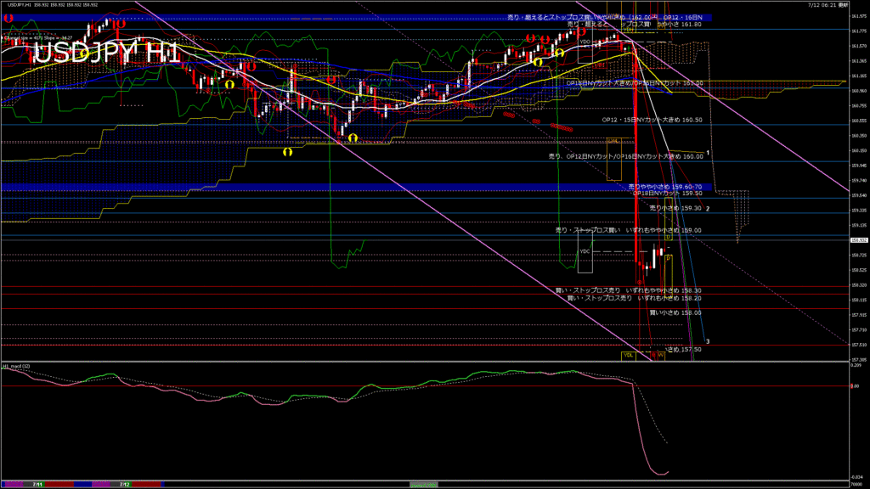Select the white number 3 wave marker
The width and height of the screenshot is (870, 489).
(x=708, y=341)
